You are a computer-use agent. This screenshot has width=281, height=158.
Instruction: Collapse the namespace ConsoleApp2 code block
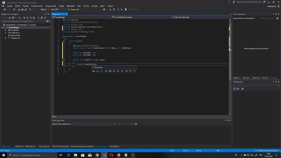click(x=64, y=36)
